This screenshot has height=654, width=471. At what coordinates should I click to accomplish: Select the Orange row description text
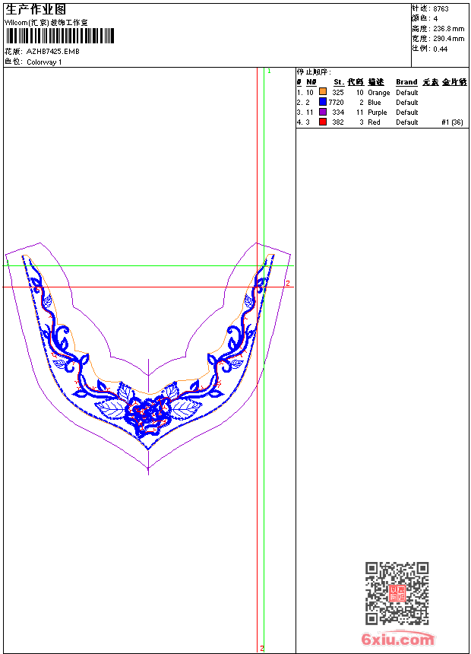coord(378,92)
